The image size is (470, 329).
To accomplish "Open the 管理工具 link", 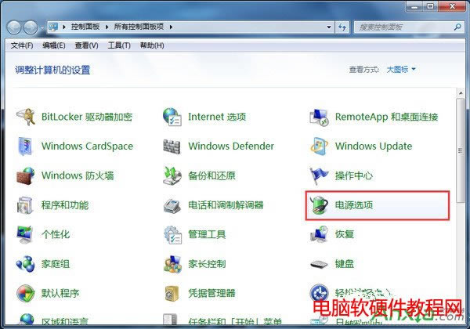I will tap(207, 234).
